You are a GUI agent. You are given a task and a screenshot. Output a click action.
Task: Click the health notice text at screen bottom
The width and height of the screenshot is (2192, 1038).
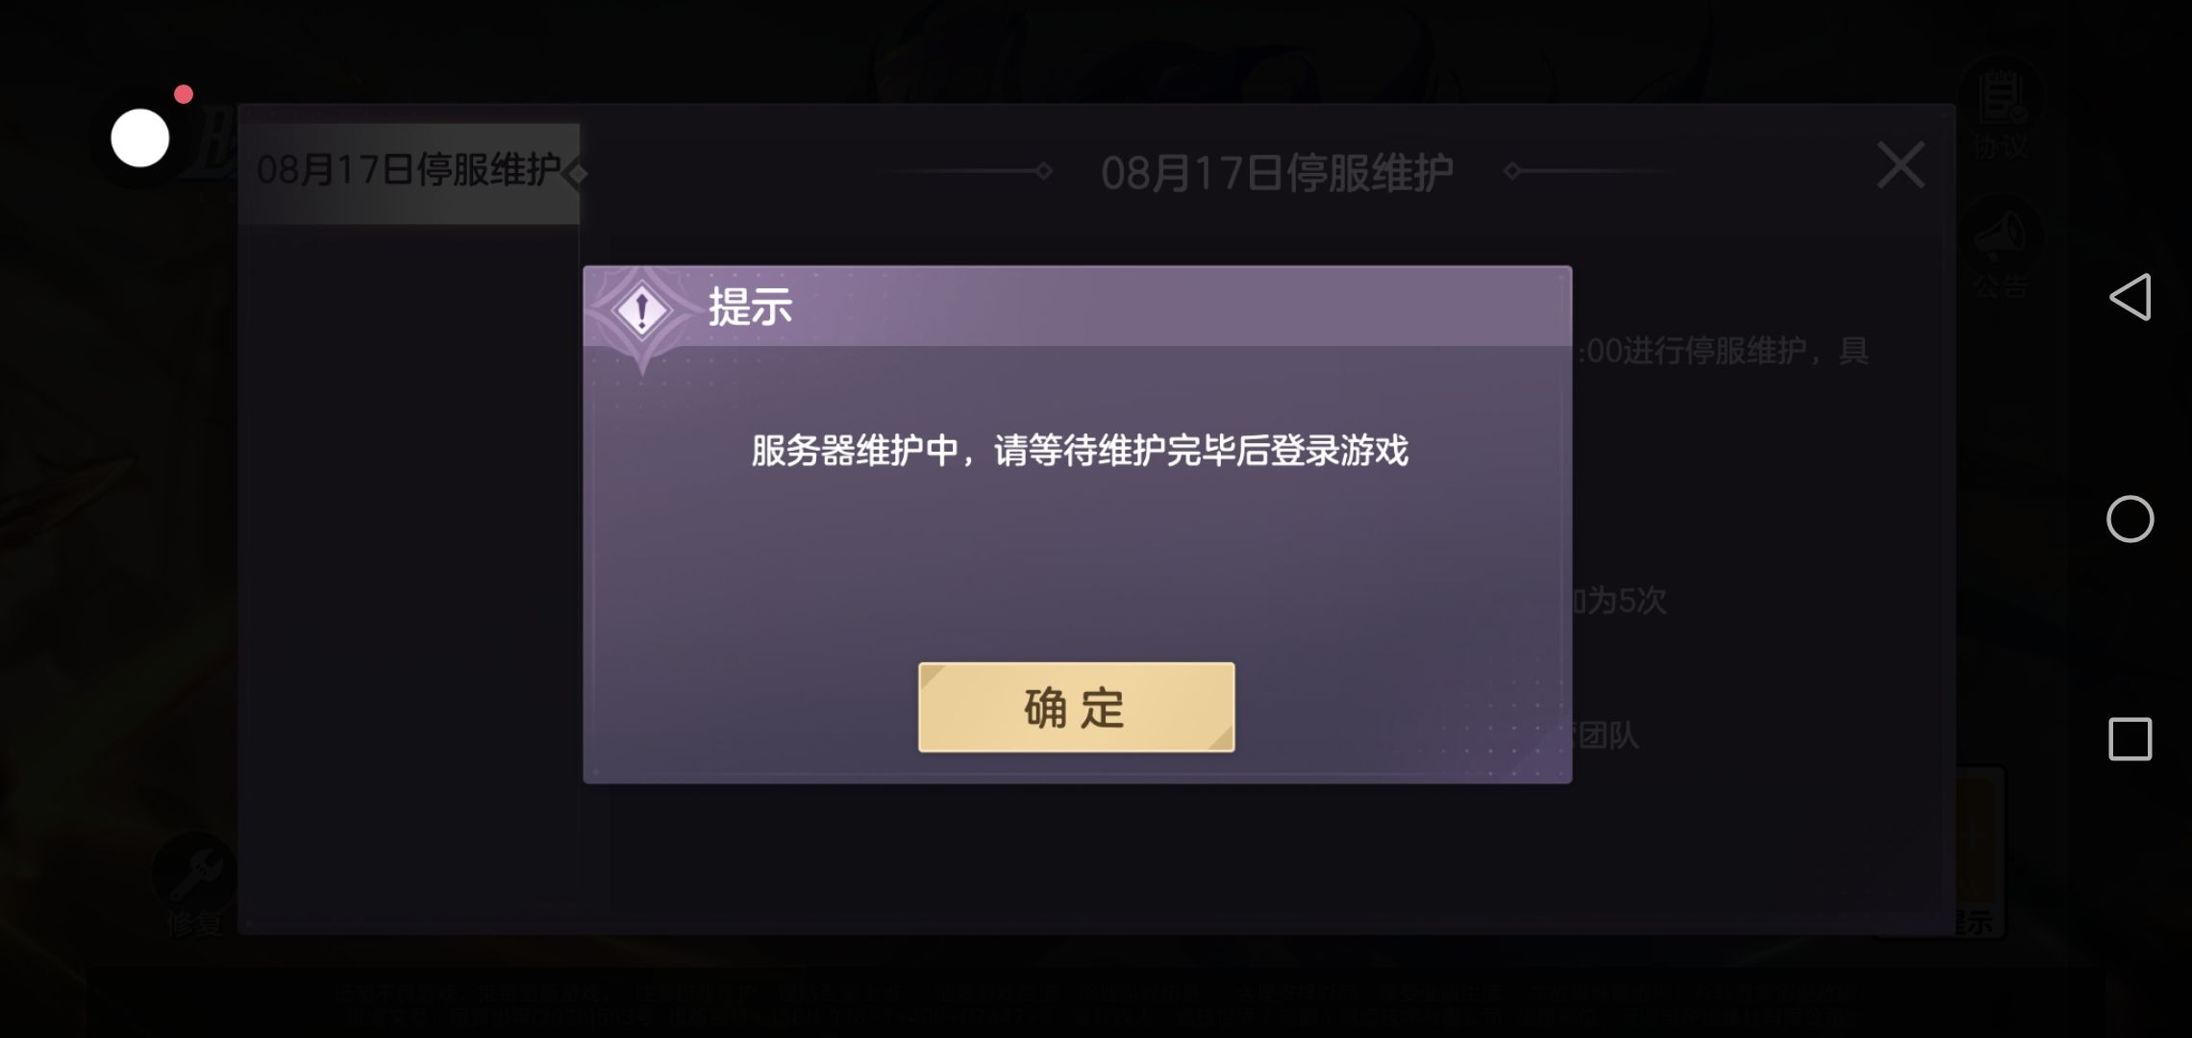point(1096,1004)
